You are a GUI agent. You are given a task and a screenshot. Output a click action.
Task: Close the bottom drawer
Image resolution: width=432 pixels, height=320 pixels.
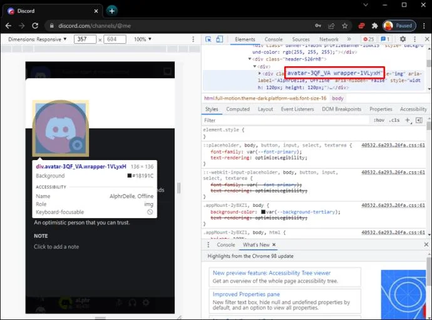click(426, 244)
